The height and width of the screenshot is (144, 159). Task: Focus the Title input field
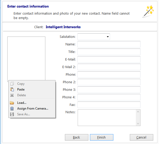tap(109, 52)
